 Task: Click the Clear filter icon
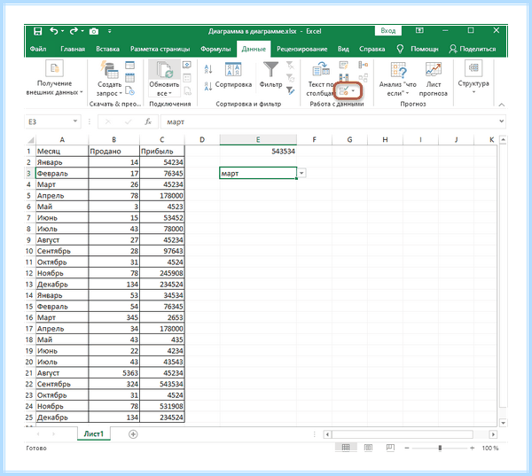pyautogui.click(x=290, y=65)
